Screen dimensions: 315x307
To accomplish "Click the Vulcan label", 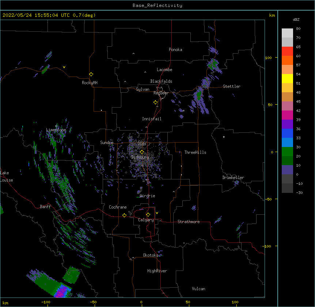I will tap(198, 289).
